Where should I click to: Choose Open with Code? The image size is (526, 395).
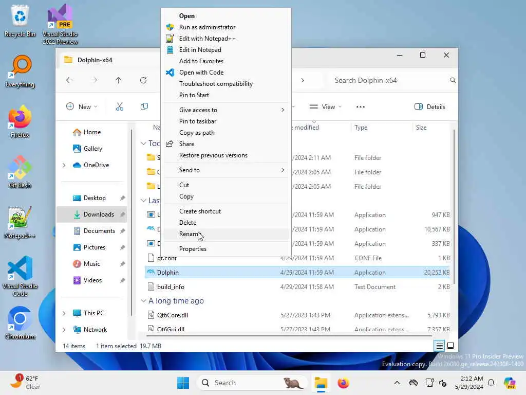(225, 73)
